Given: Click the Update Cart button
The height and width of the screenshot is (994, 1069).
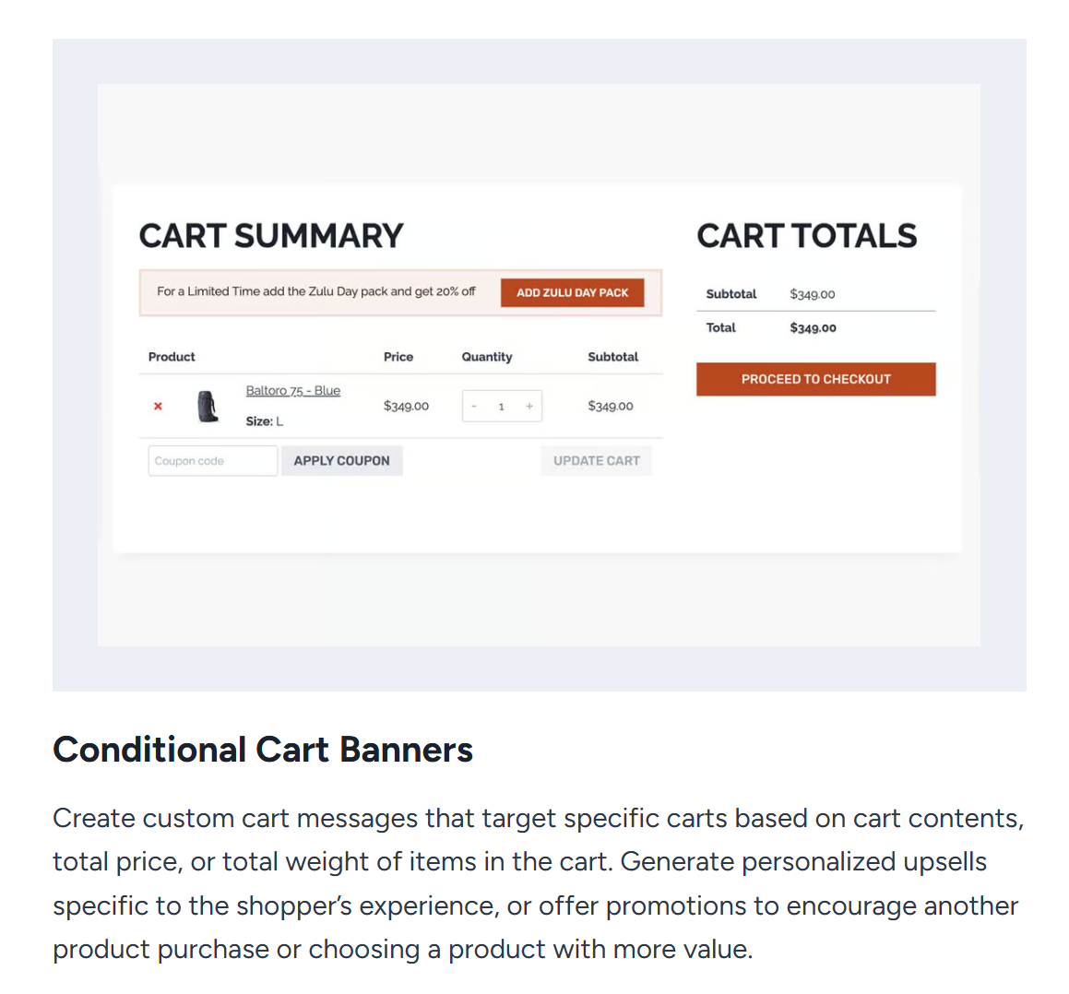Looking at the screenshot, I should (x=596, y=461).
